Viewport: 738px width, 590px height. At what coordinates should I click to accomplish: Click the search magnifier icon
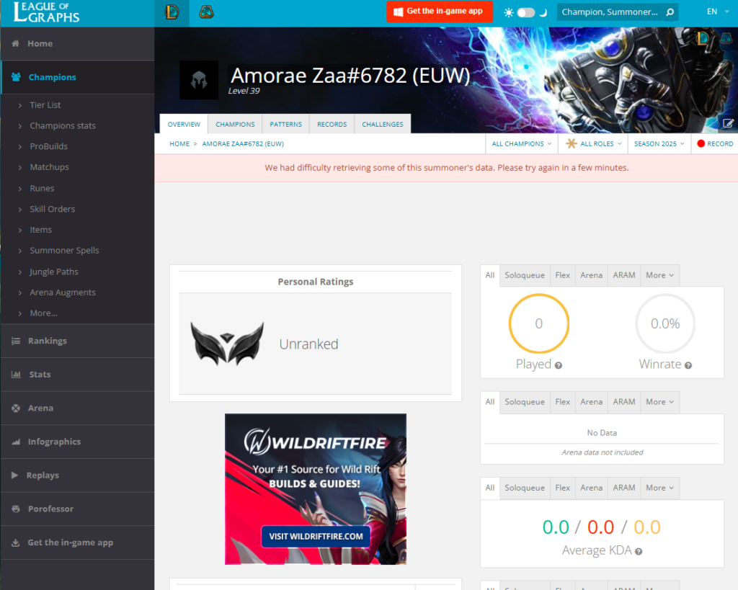[670, 12]
